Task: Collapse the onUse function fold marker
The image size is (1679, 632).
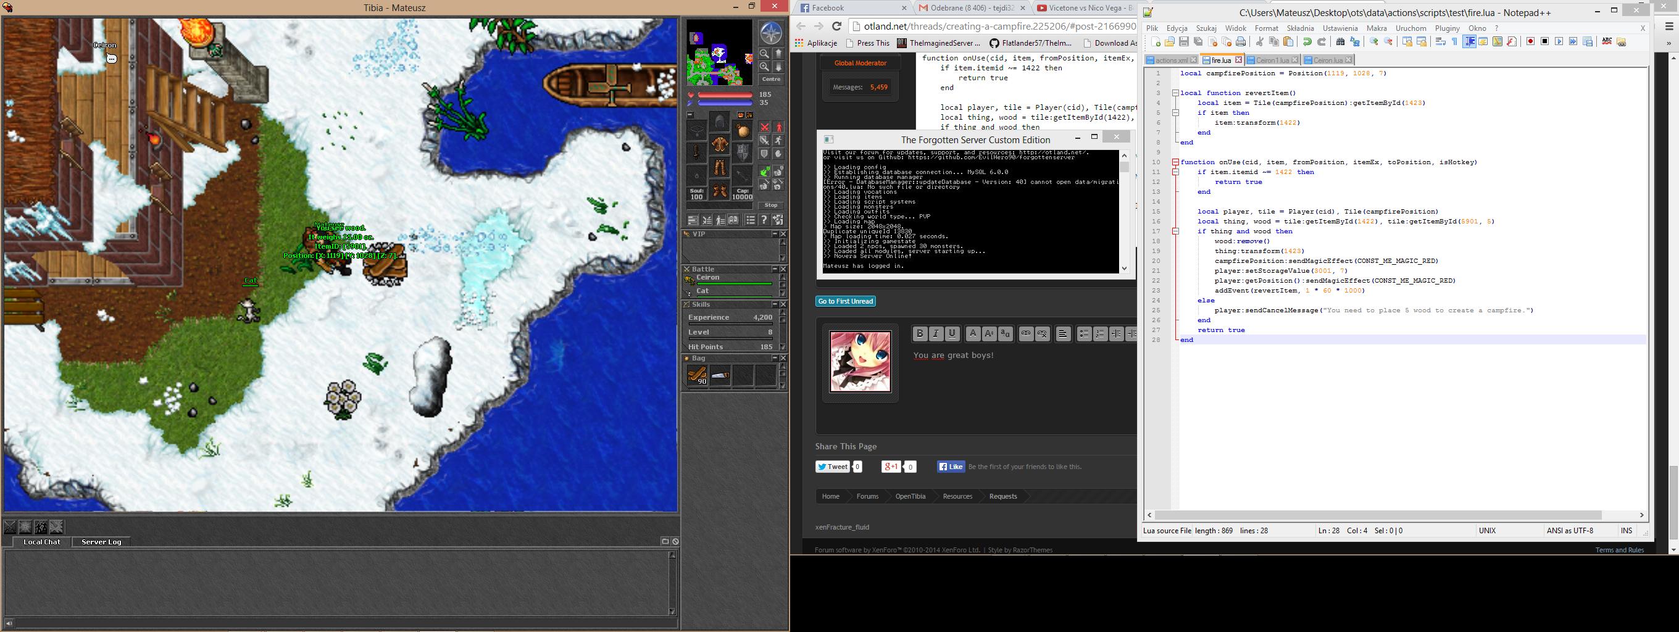Action: 1175,162
